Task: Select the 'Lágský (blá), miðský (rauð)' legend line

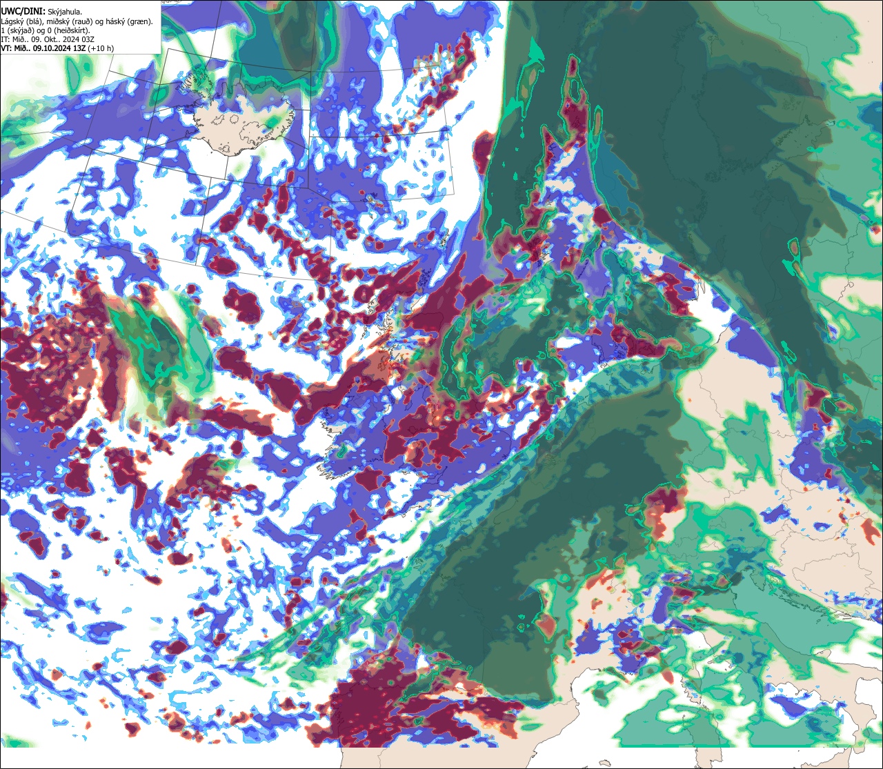Action: pos(77,21)
